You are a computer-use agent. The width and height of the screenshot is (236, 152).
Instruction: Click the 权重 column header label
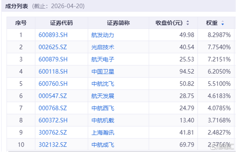212,23
